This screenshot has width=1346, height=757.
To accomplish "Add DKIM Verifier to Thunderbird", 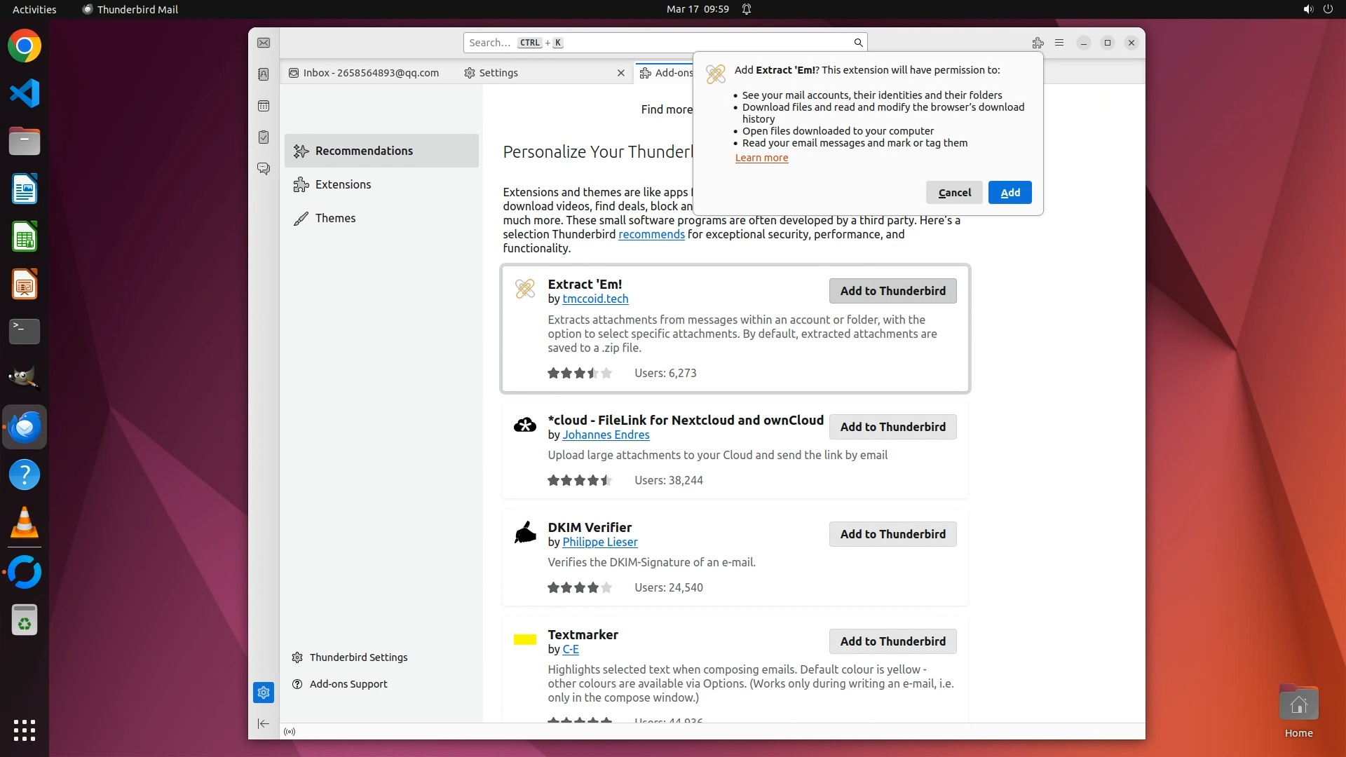I will point(892,534).
